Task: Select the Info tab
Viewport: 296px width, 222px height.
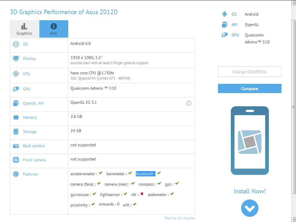Action: tap(53, 29)
